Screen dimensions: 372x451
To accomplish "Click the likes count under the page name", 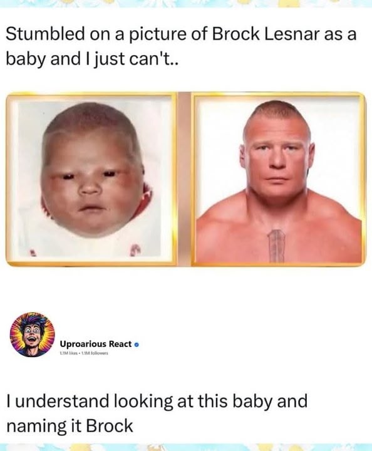I will [x=68, y=353].
